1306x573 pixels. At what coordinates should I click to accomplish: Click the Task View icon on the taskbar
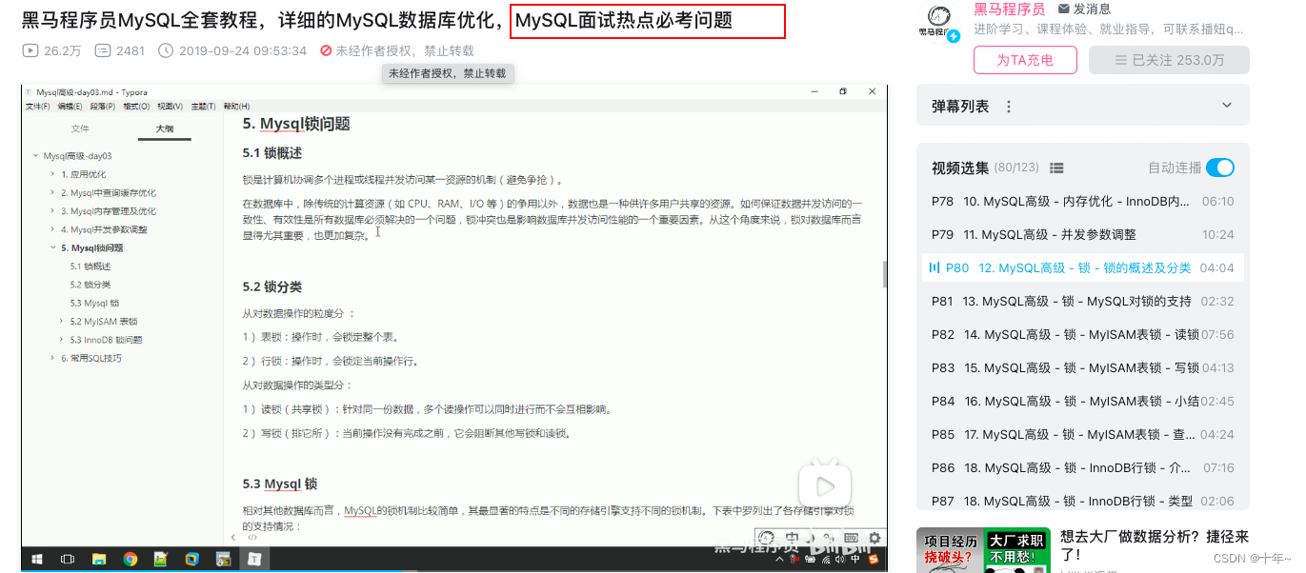coord(68,560)
